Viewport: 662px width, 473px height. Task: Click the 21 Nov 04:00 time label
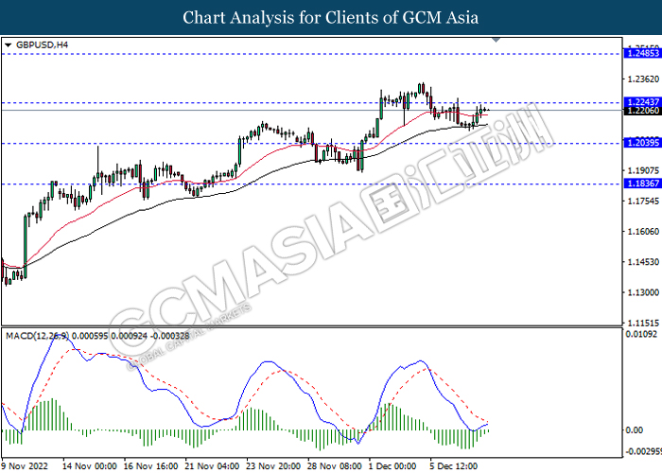[x=212, y=465]
